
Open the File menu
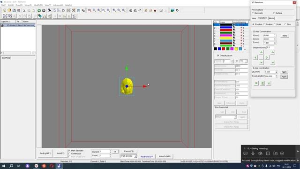3,5
